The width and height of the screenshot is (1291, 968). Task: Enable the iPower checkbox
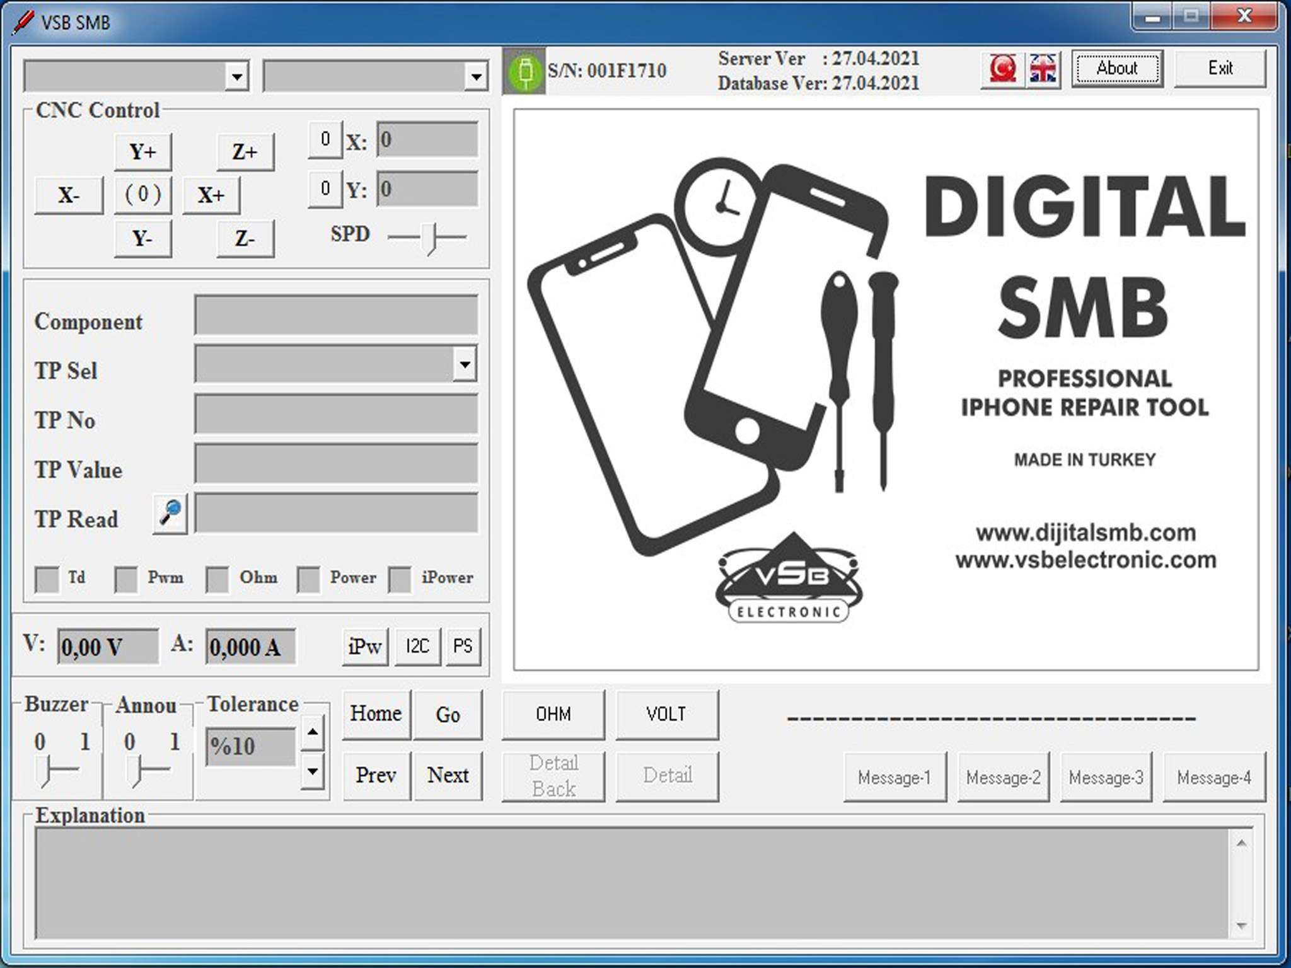[x=400, y=579]
